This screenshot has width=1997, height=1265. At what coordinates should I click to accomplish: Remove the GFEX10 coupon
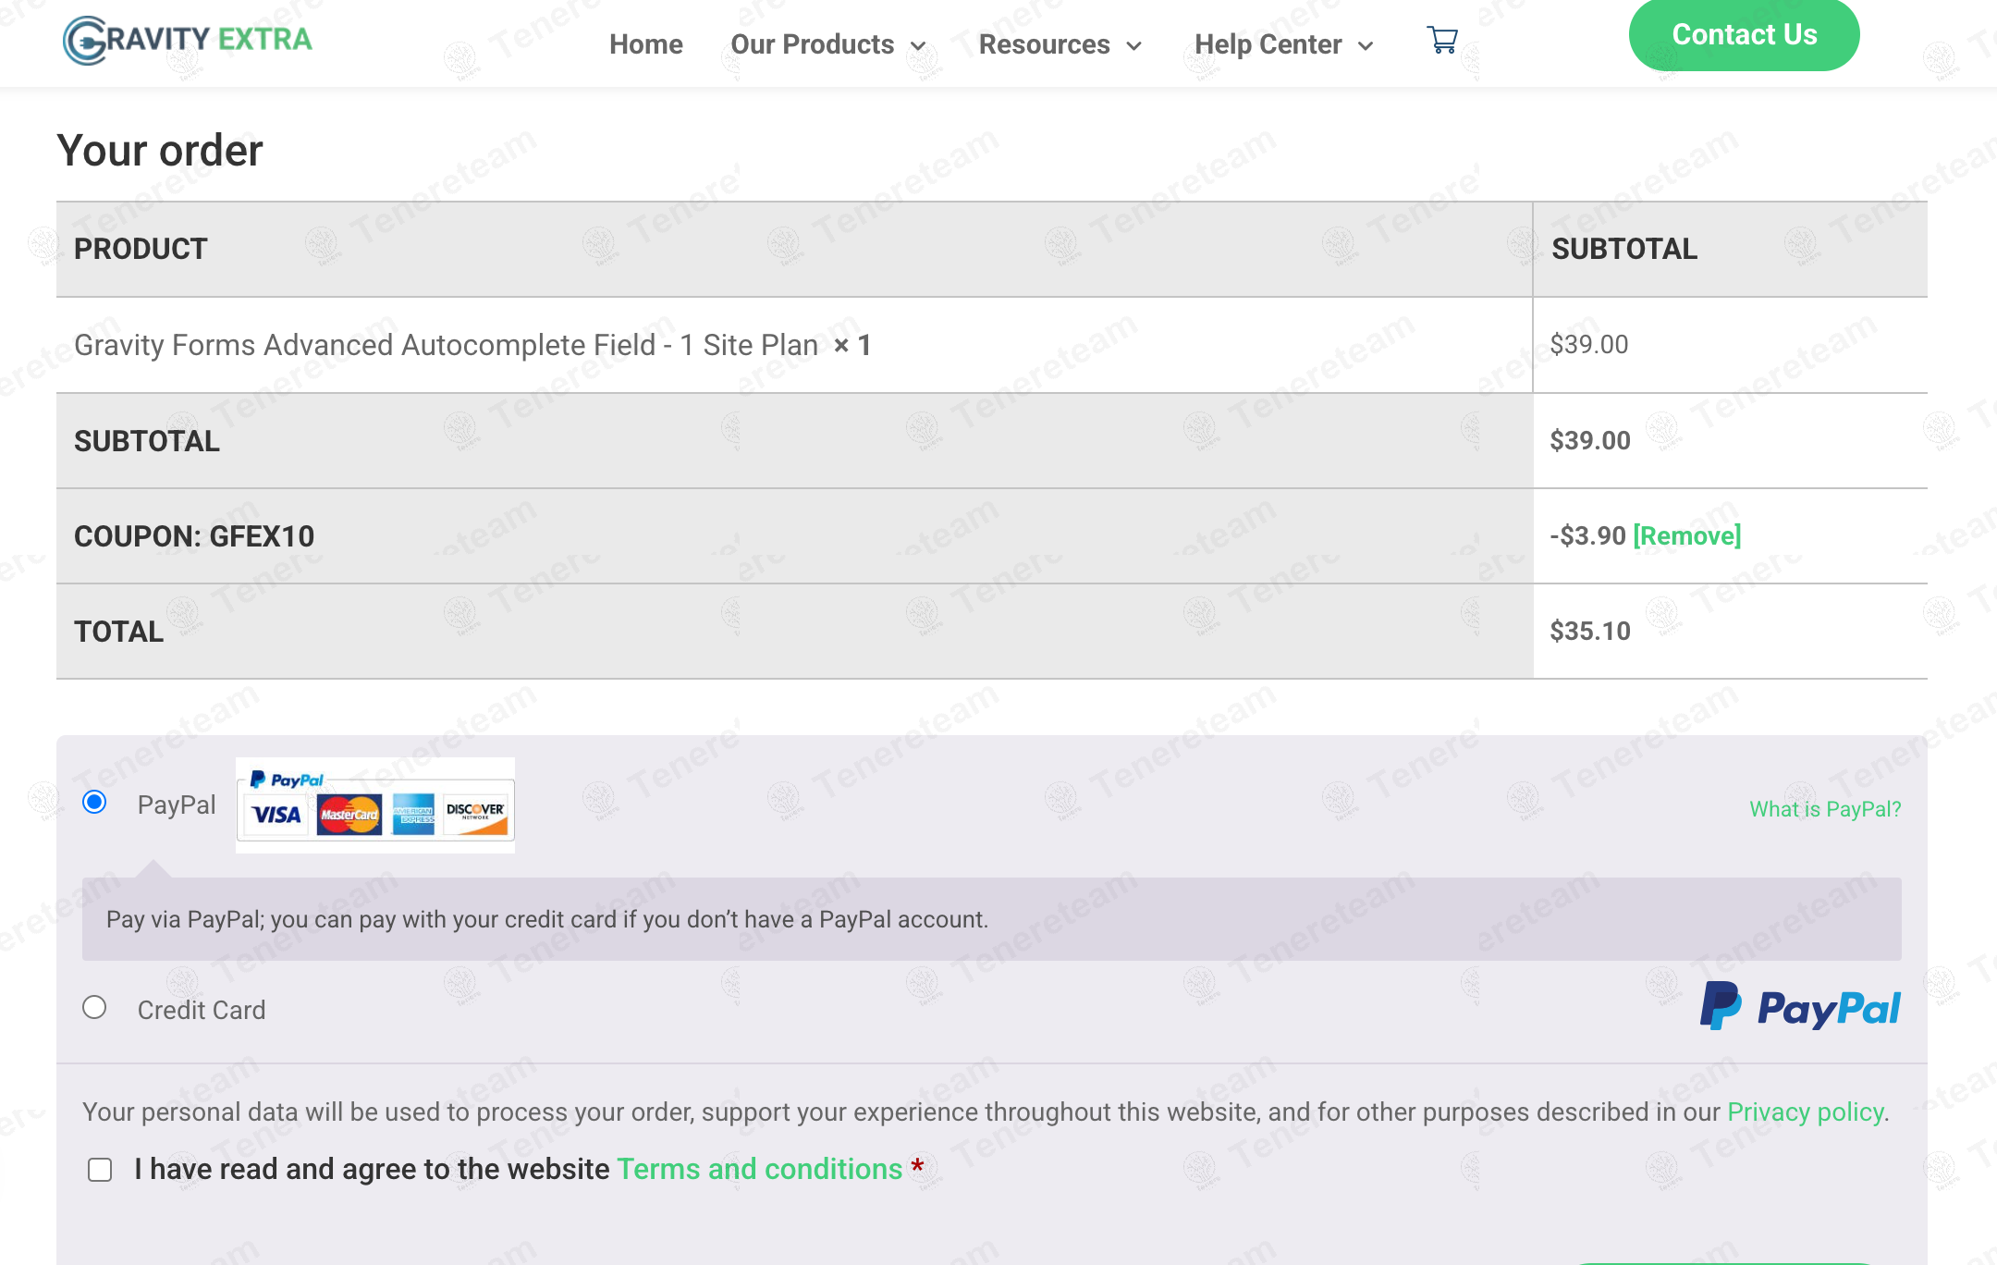[x=1686, y=535]
